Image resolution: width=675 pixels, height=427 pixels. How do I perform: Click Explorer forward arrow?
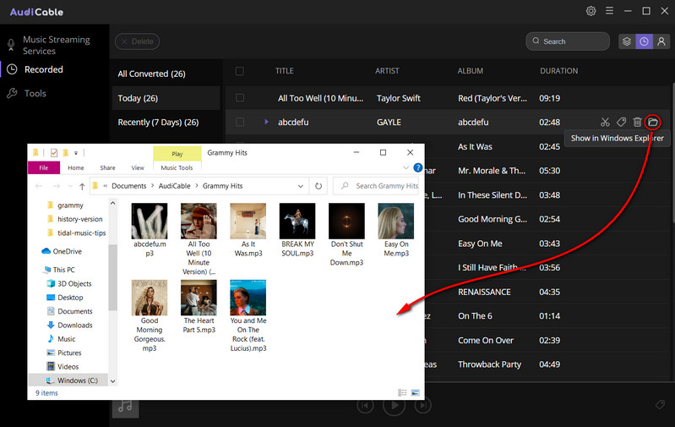pyautogui.click(x=57, y=186)
